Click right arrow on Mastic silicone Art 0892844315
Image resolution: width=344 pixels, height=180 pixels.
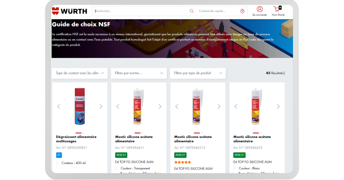(219, 106)
